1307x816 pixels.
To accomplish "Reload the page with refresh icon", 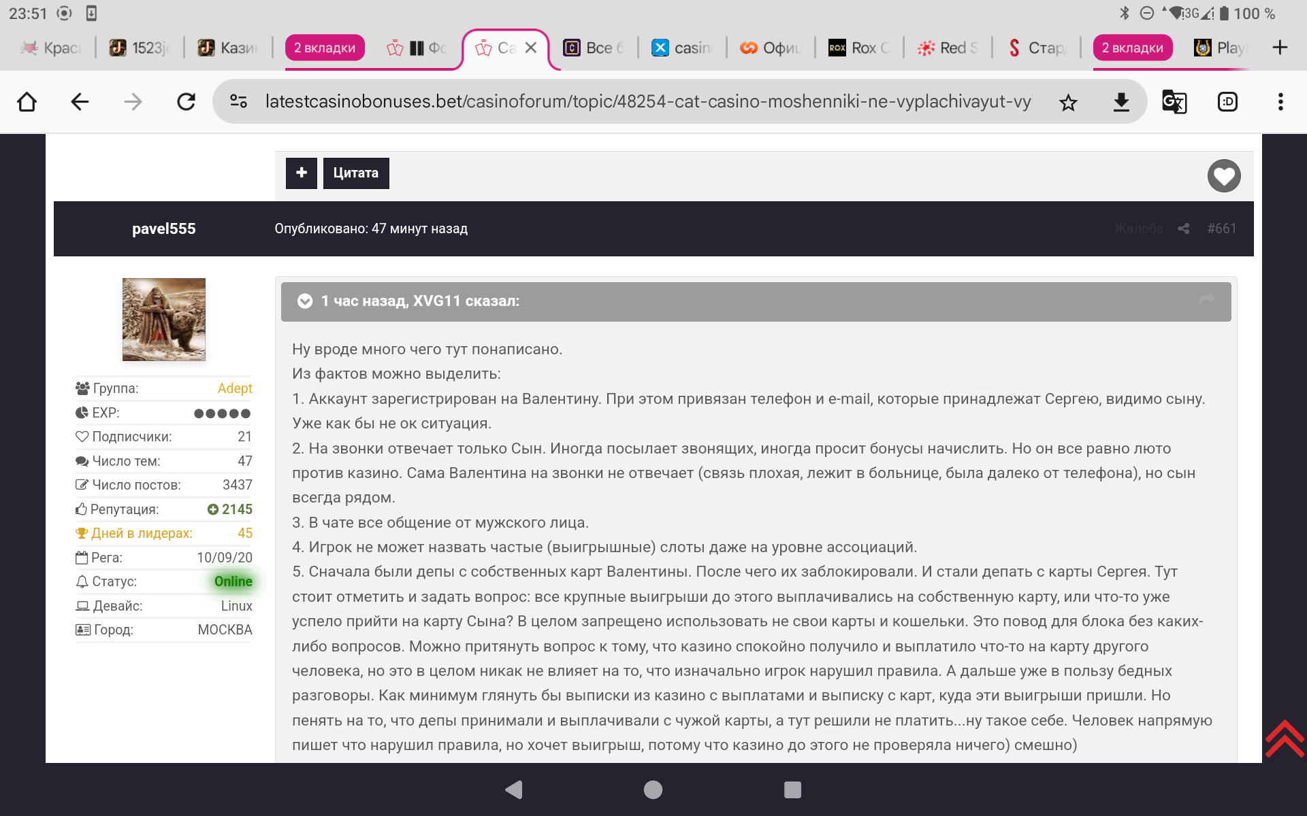I will 186,102.
